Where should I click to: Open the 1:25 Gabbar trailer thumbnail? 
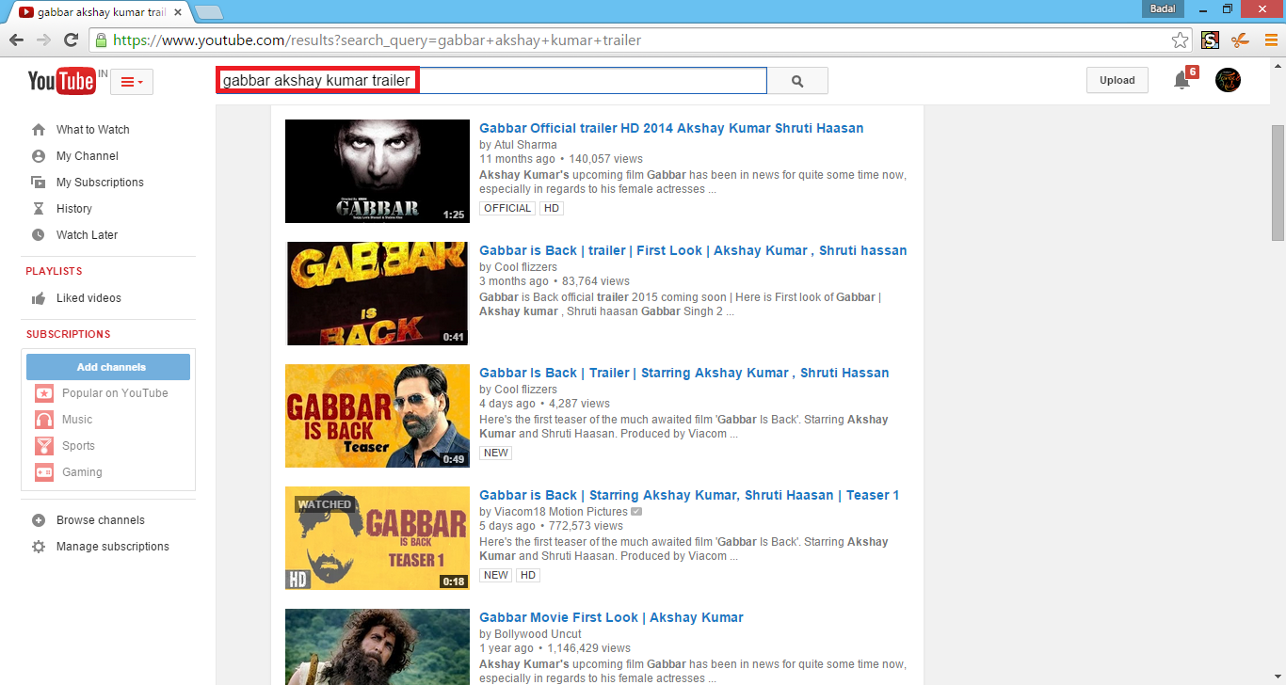(x=378, y=171)
